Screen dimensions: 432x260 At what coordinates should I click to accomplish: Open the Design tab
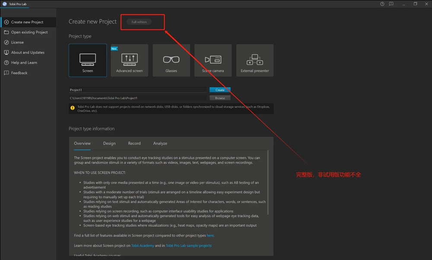[x=109, y=143]
